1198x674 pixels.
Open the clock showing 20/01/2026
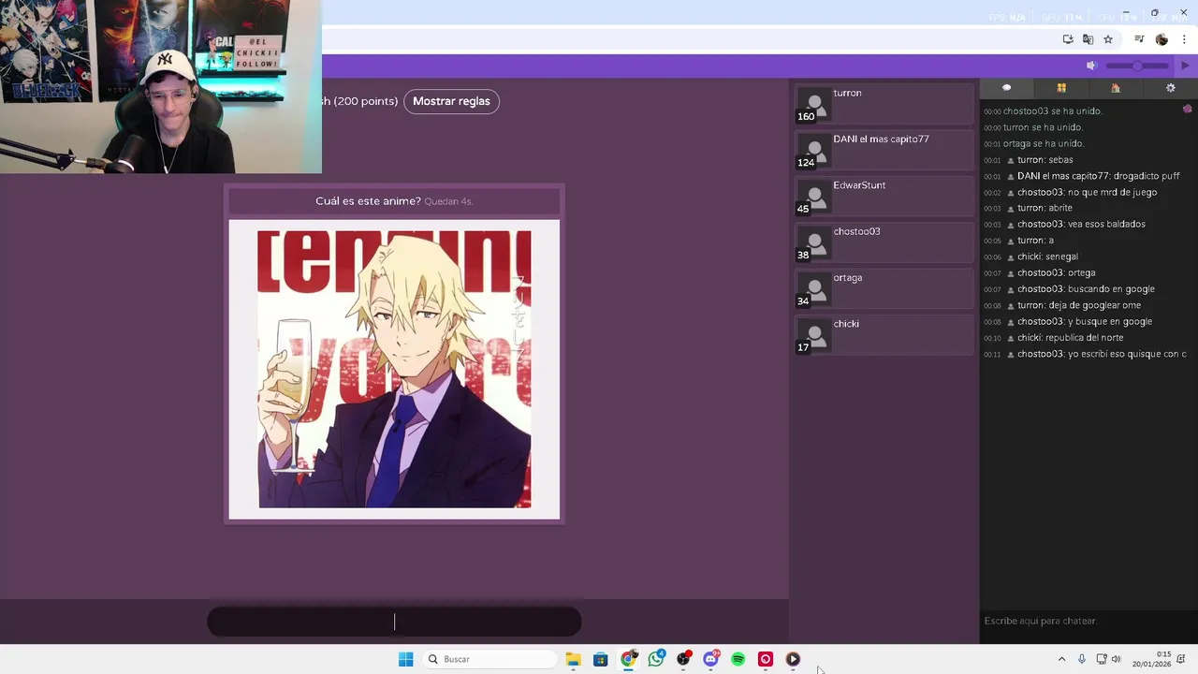click(1151, 659)
